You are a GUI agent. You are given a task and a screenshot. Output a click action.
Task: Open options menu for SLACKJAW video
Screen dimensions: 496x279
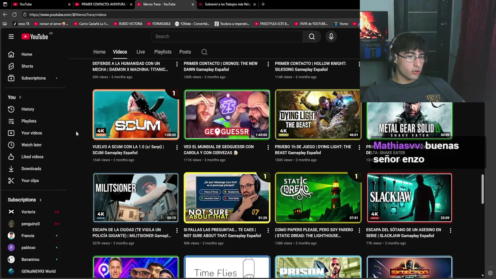[x=450, y=230]
